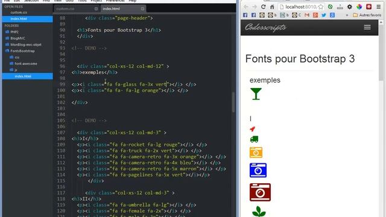Click the editor vertical scrollbar thumb

pyautogui.click(x=233, y=102)
